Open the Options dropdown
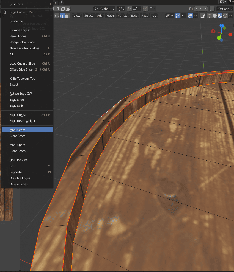The height and width of the screenshot is (272, 234). 225,9
